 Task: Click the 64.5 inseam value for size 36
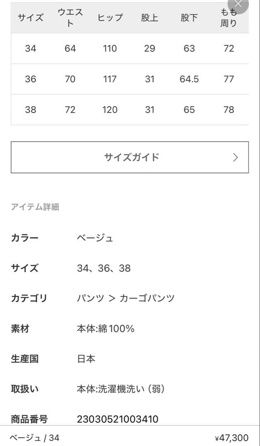point(189,79)
